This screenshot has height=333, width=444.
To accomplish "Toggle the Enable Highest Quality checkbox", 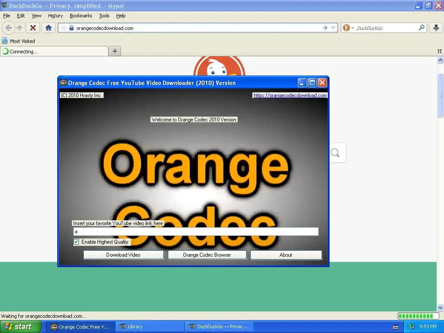I will [76, 242].
